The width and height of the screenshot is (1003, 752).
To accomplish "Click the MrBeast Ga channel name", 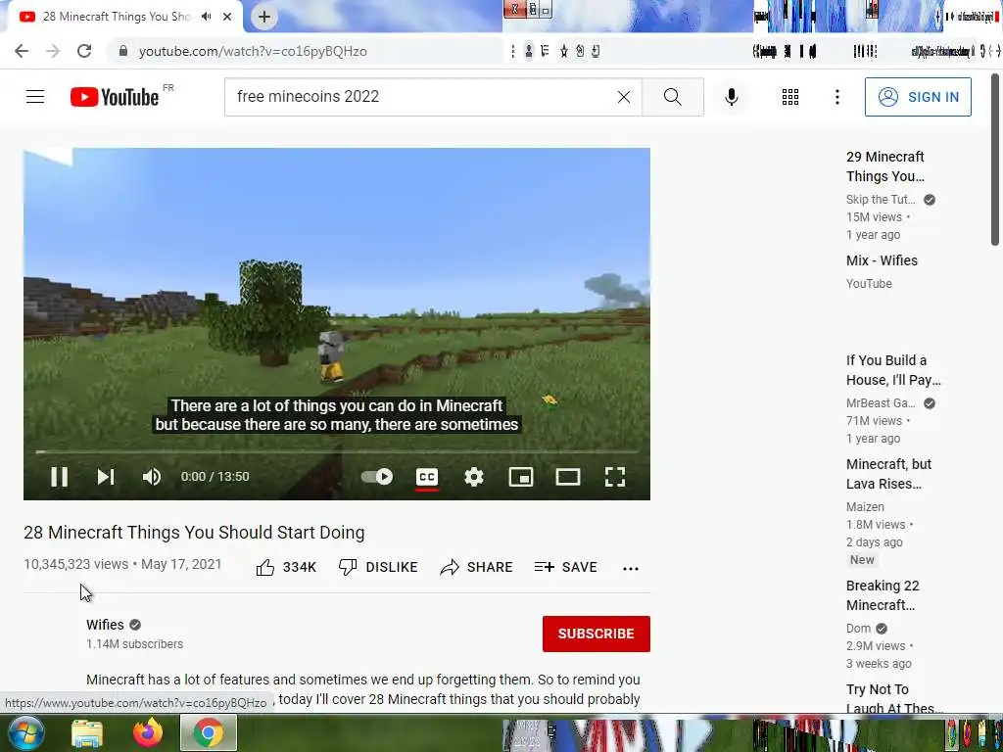I will pos(881,402).
